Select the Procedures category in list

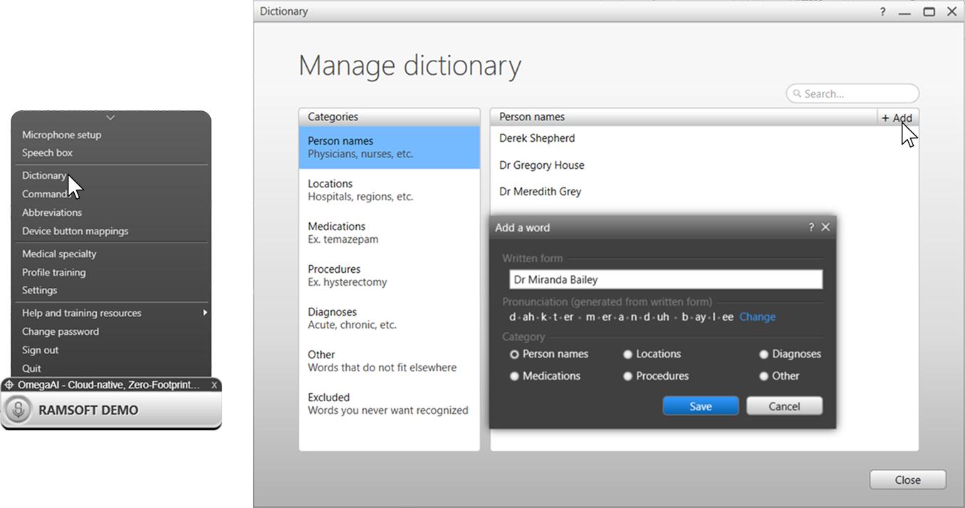coord(390,276)
